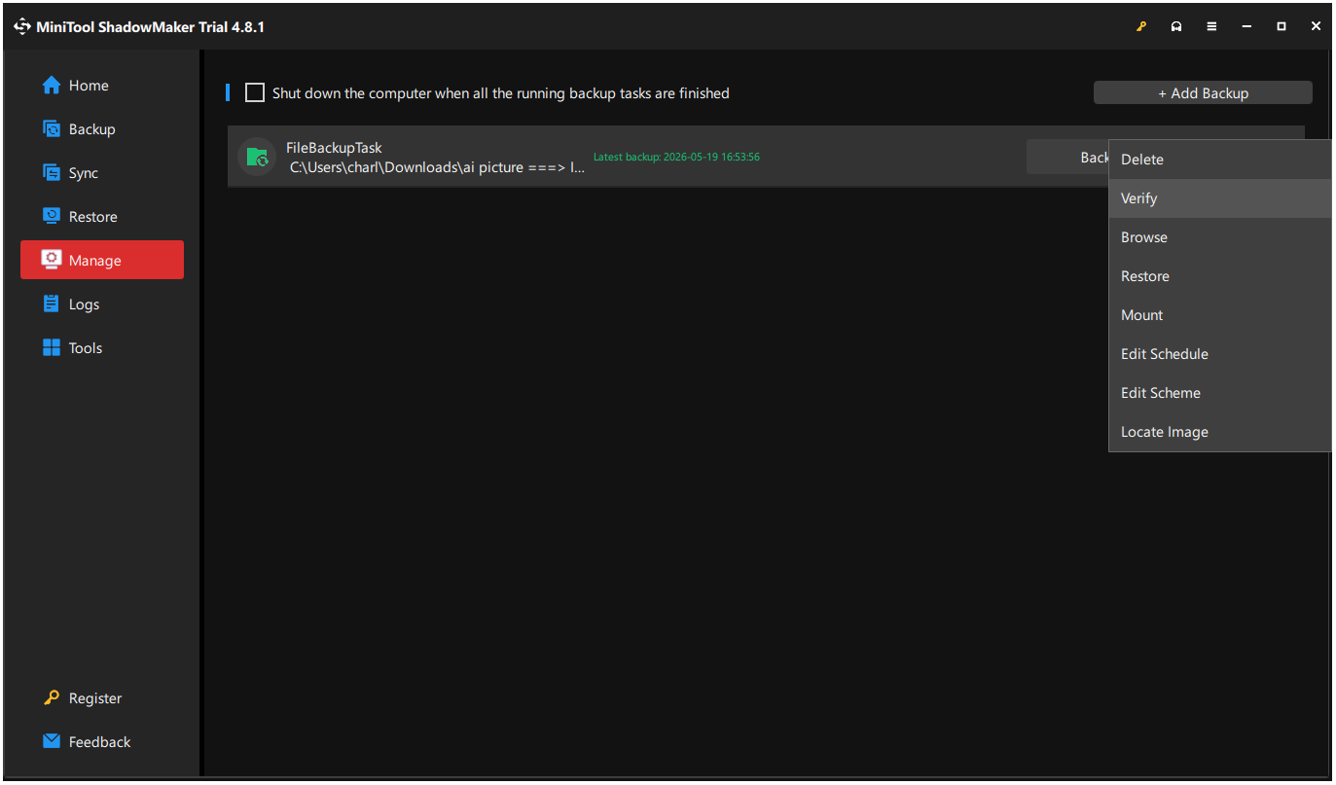Minimize the ShadowMaker window
Screen dimensions: 1336x785
[x=1246, y=26]
